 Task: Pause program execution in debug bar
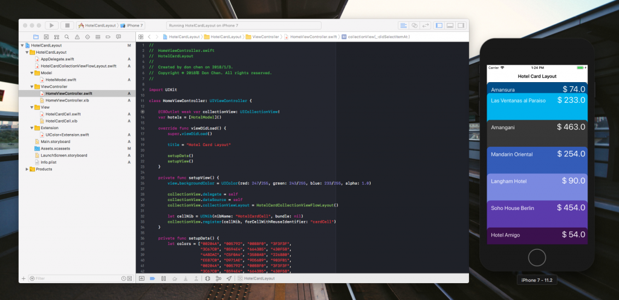pos(163,278)
